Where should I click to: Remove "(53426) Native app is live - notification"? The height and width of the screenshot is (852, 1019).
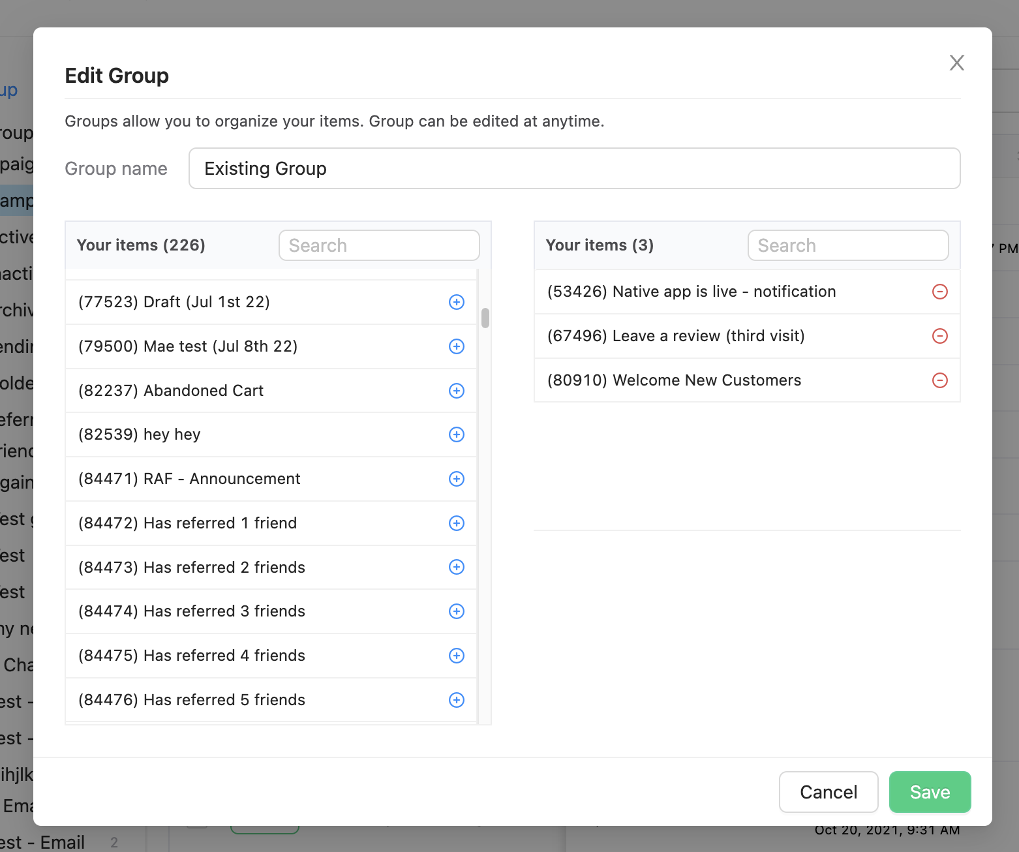click(x=940, y=292)
